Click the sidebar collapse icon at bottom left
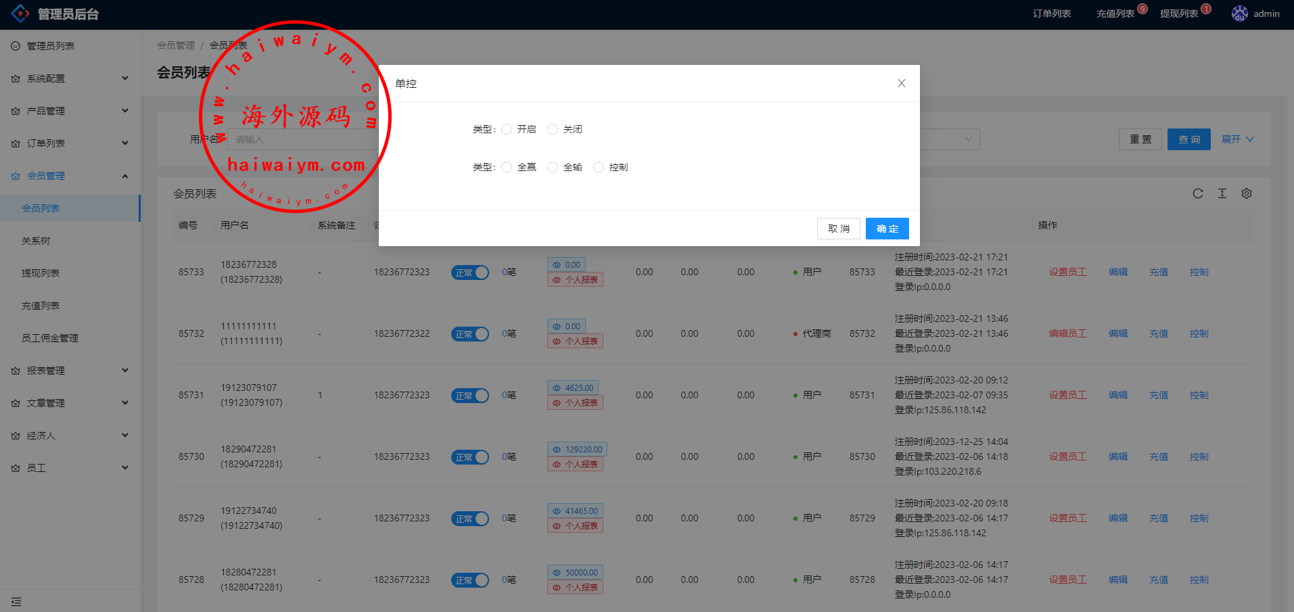 coord(16,601)
